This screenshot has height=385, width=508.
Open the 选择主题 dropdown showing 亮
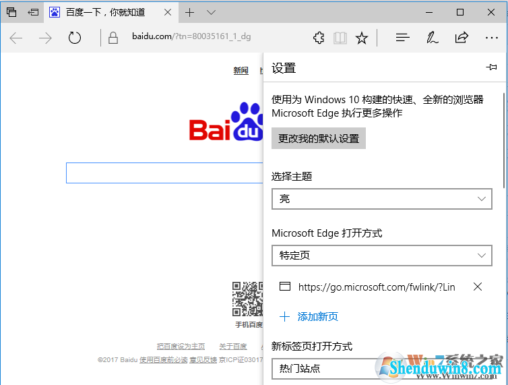381,199
